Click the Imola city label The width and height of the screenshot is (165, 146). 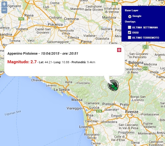pos(154,72)
